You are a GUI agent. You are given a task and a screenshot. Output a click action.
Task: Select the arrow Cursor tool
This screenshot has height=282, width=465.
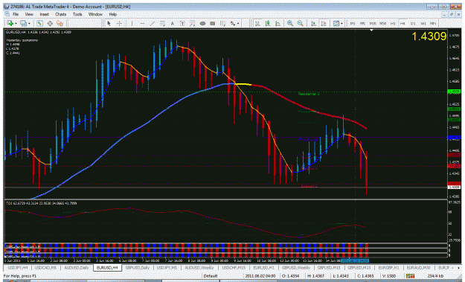tap(109, 23)
